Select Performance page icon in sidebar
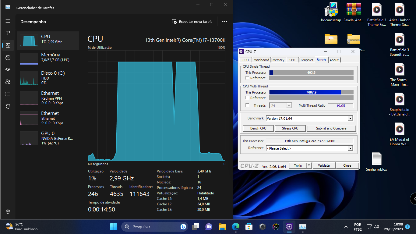This screenshot has height=234, width=416. pos(8,45)
